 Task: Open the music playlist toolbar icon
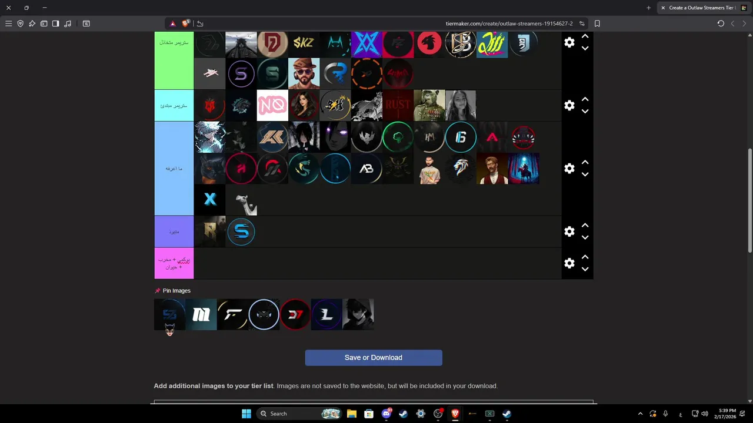[x=68, y=23]
